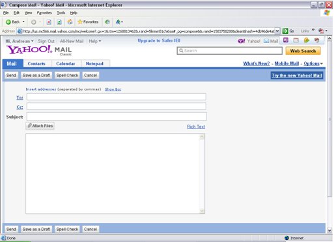Screen dimensions: 334x242
Task: Open the browser Help menu
Action: 74,13
